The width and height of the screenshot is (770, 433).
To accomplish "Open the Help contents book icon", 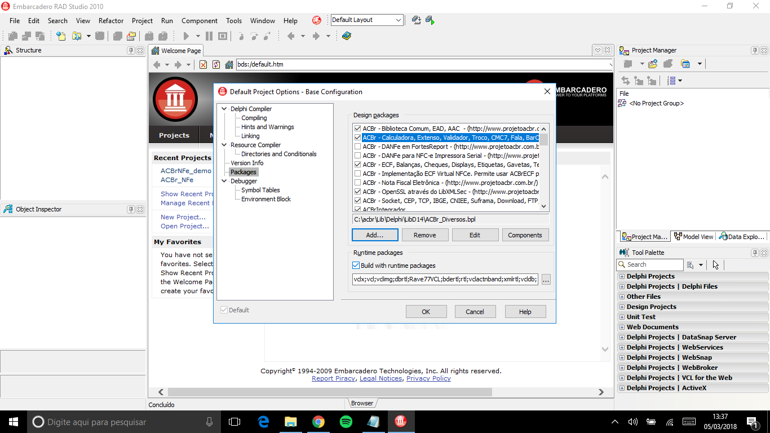I will (346, 36).
